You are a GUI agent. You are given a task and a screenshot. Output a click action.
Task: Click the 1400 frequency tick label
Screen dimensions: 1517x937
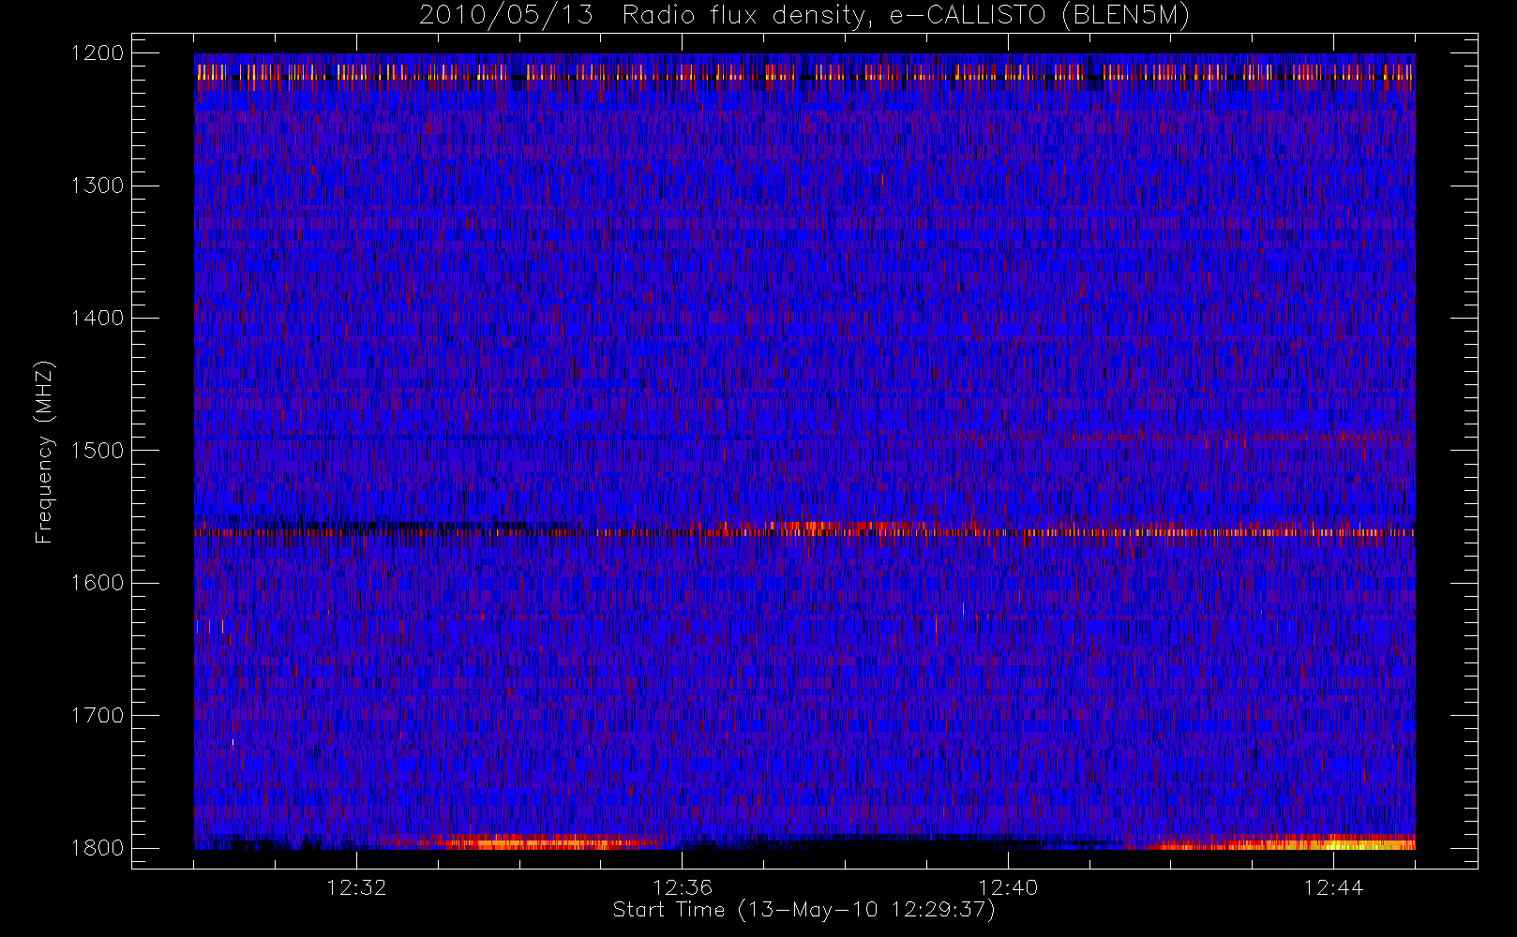pos(98,319)
